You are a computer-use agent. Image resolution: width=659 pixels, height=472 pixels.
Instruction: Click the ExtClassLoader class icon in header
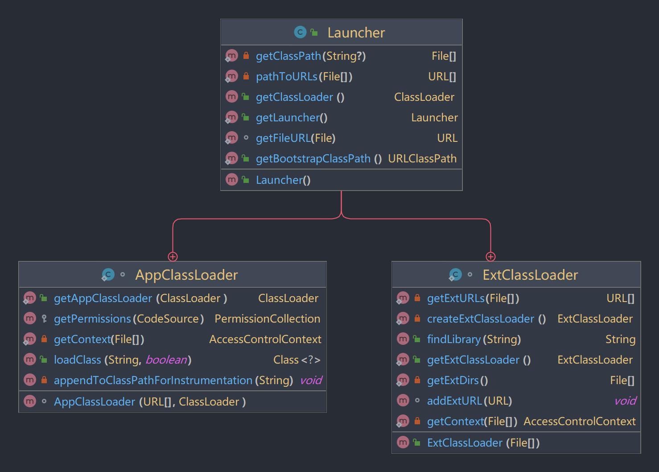tap(455, 274)
